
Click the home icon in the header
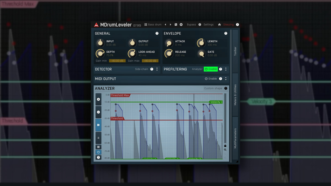click(219, 25)
